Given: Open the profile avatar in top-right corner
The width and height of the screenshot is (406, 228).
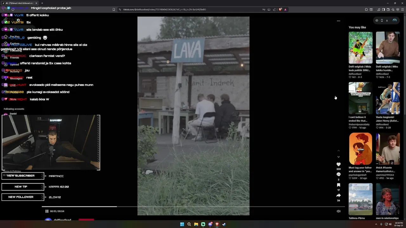Looking at the screenshot, I should coord(395,20).
